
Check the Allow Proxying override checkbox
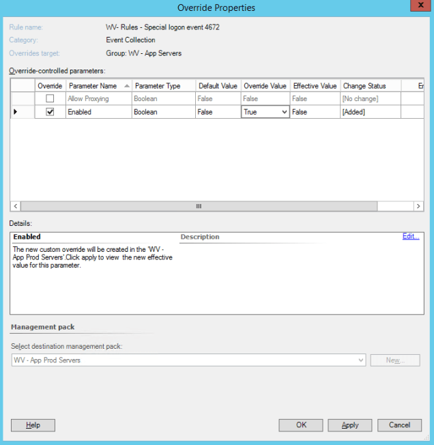50,99
